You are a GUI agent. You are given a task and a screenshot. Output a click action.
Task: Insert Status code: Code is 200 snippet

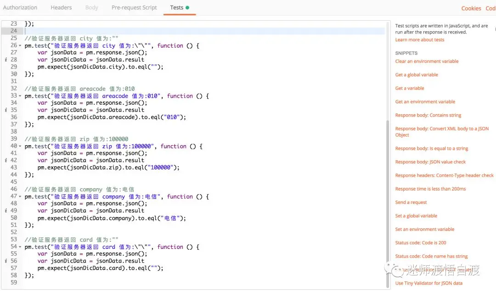click(x=420, y=243)
